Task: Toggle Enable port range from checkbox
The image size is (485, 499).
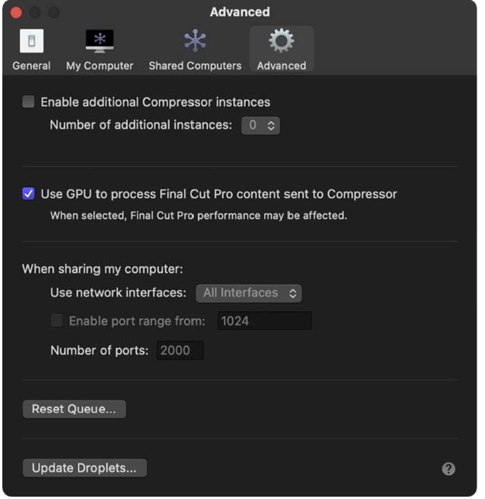Action: (x=57, y=321)
